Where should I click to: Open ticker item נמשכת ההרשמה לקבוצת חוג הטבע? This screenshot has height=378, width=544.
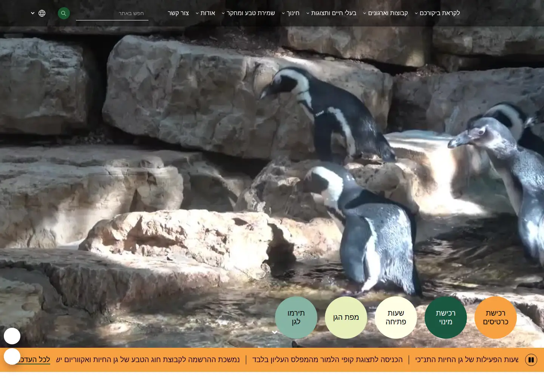point(148,359)
